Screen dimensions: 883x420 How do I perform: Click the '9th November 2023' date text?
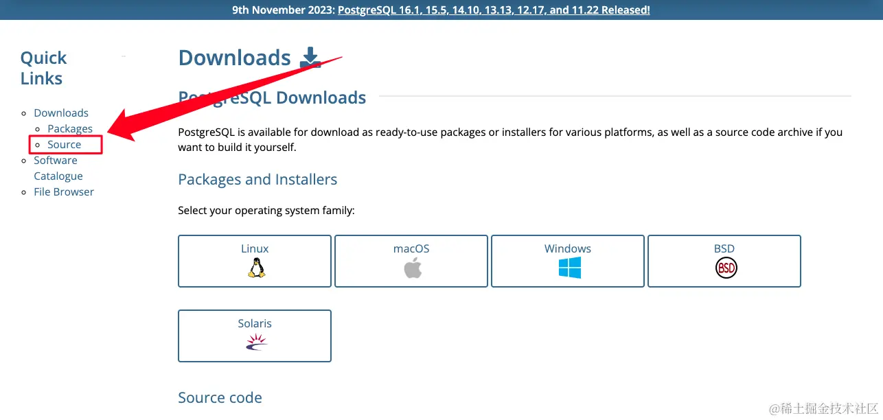pos(283,10)
